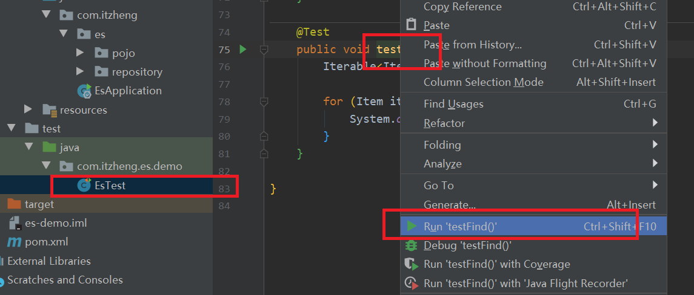Choose Paste from History...
This screenshot has height=295, width=694.
534,45
